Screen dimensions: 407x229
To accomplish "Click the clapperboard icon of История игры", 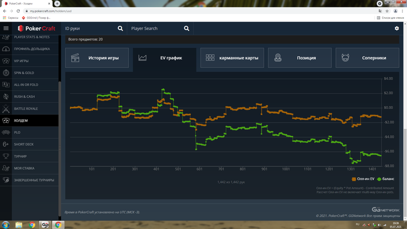I will click(x=75, y=58).
